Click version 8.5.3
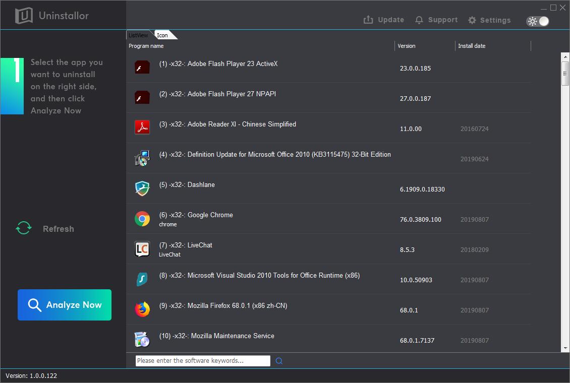570x383 pixels. [x=407, y=250]
